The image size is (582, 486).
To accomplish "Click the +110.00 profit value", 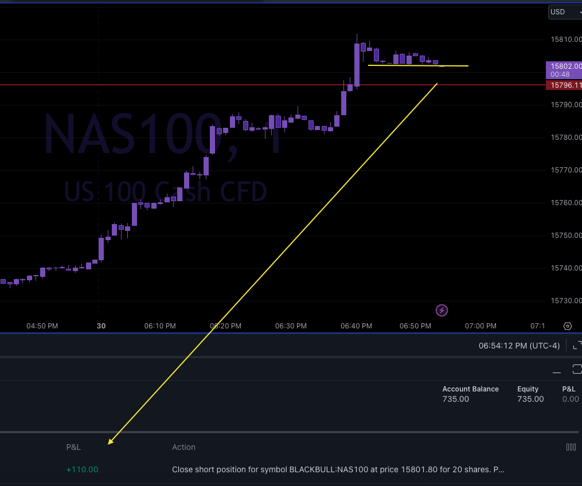I will coord(82,469).
